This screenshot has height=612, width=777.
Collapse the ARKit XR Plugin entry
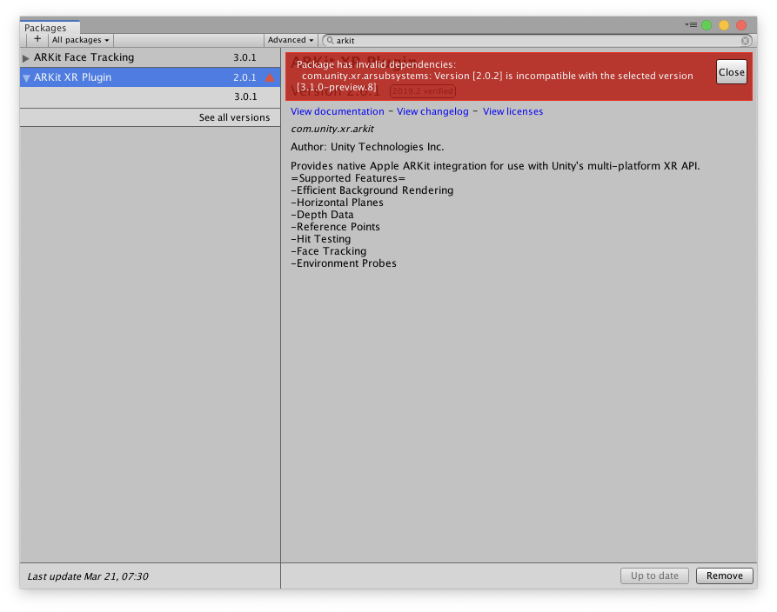[x=26, y=77]
